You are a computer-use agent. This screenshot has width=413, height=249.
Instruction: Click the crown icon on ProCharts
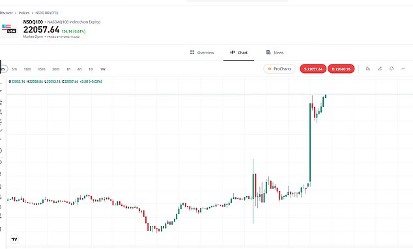(x=270, y=69)
